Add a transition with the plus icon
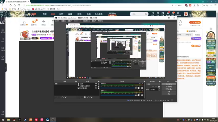 tap(153, 87)
